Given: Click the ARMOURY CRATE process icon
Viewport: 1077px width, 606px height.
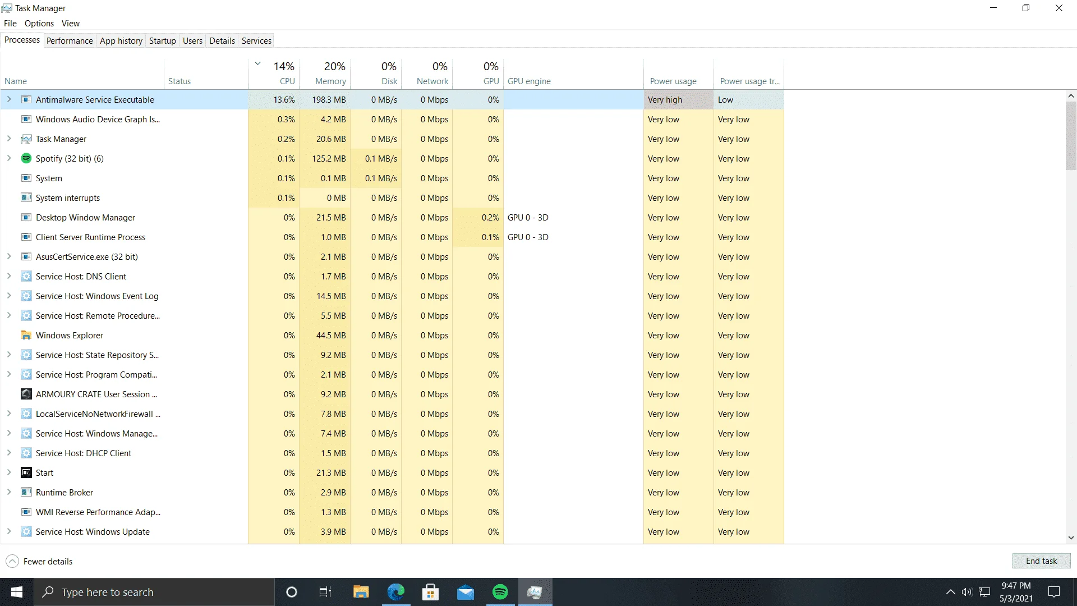Looking at the screenshot, I should coord(26,394).
